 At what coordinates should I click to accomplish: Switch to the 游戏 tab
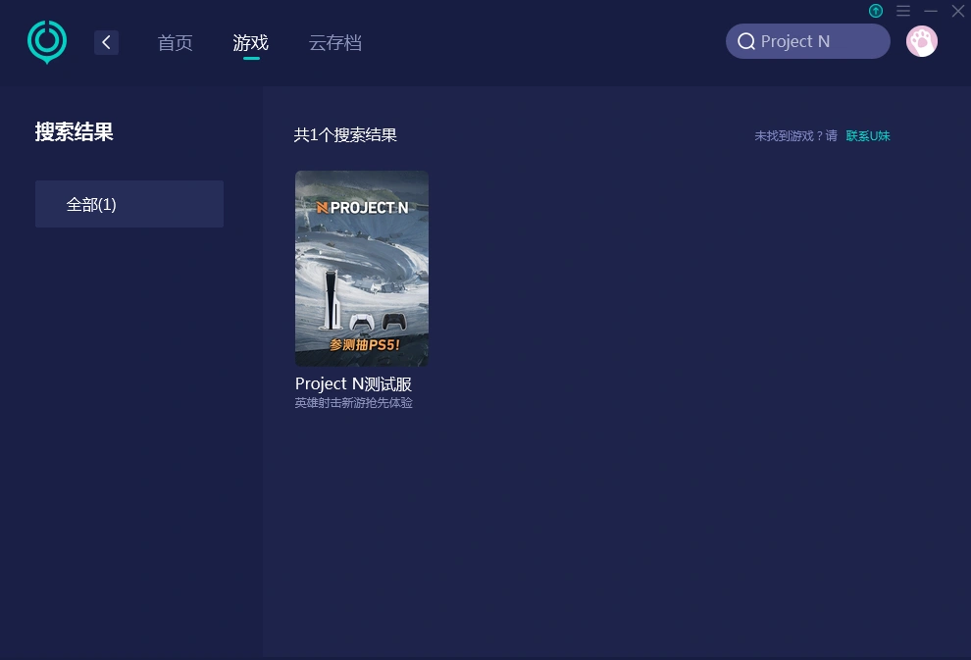point(251,42)
